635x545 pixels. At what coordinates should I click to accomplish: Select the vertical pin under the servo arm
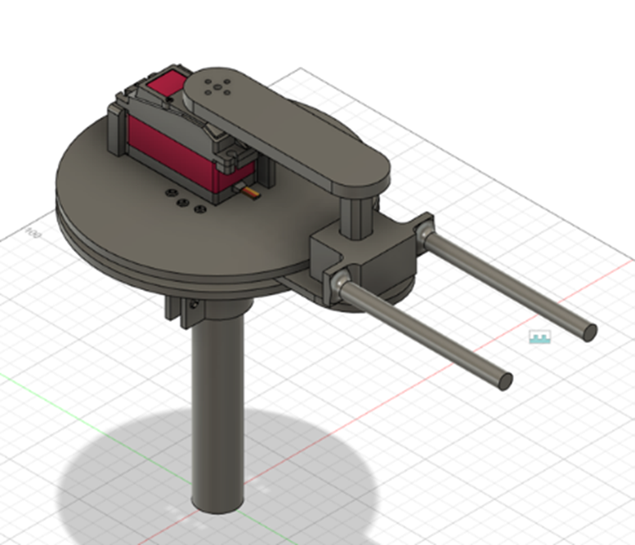357,217
